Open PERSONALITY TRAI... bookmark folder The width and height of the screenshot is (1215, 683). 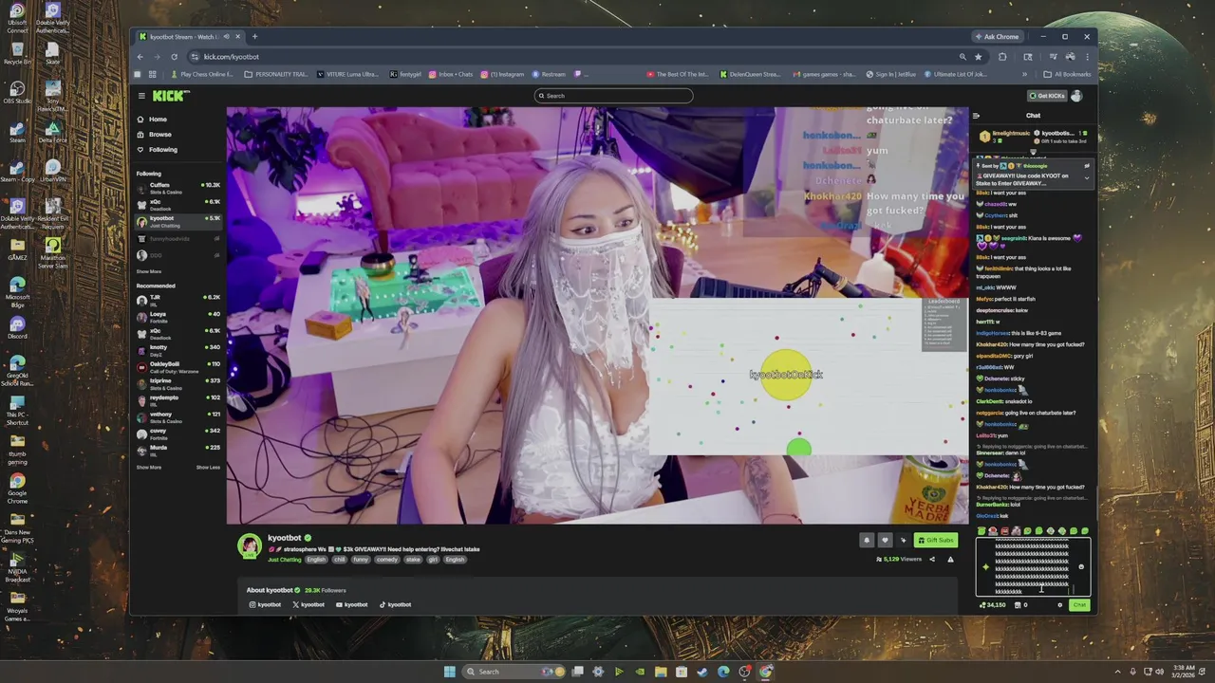pyautogui.click(x=276, y=74)
